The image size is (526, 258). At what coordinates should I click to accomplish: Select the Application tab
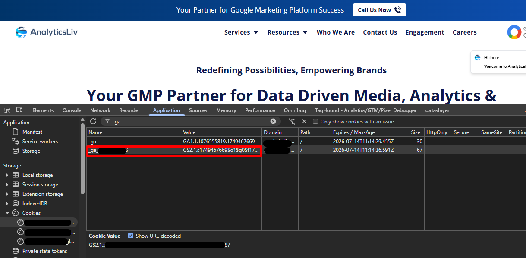click(x=167, y=110)
